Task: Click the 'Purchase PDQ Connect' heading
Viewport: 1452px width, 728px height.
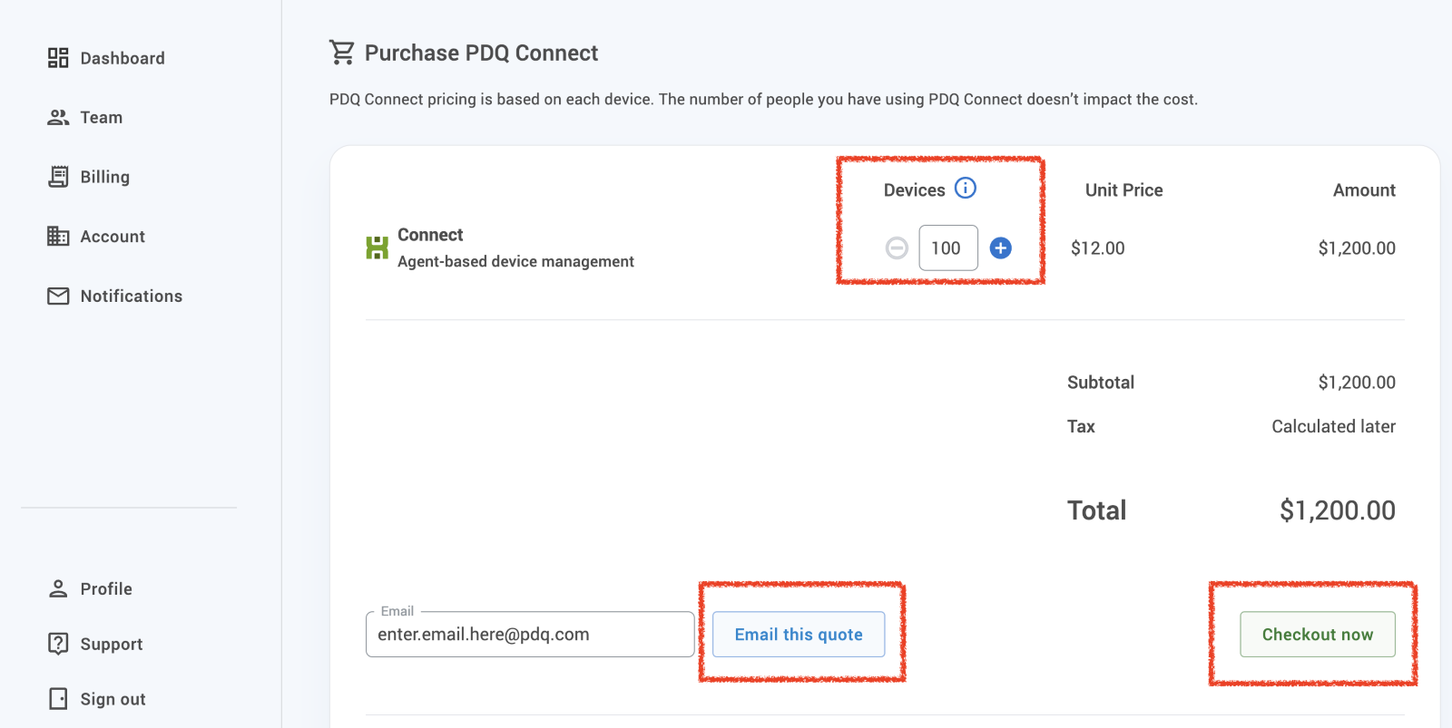Action: click(x=481, y=53)
